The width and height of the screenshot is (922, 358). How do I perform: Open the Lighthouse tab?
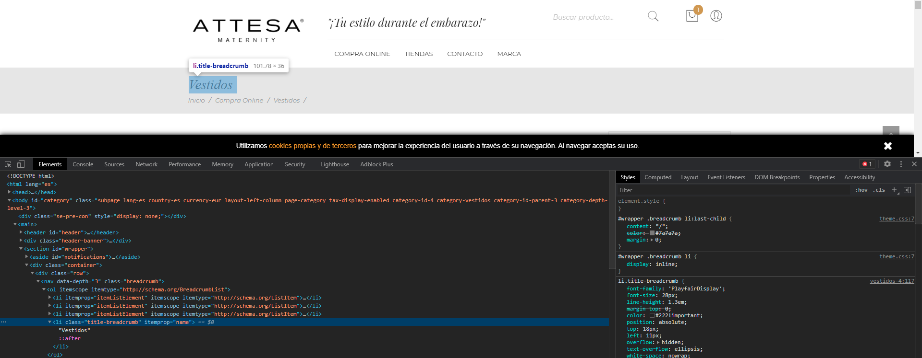(335, 164)
